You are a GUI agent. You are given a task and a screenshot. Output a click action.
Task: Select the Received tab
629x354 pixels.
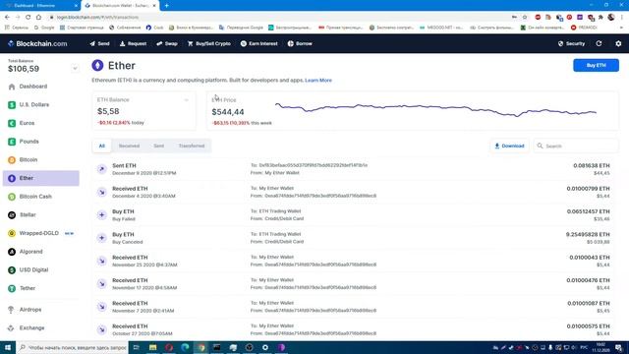(x=129, y=146)
